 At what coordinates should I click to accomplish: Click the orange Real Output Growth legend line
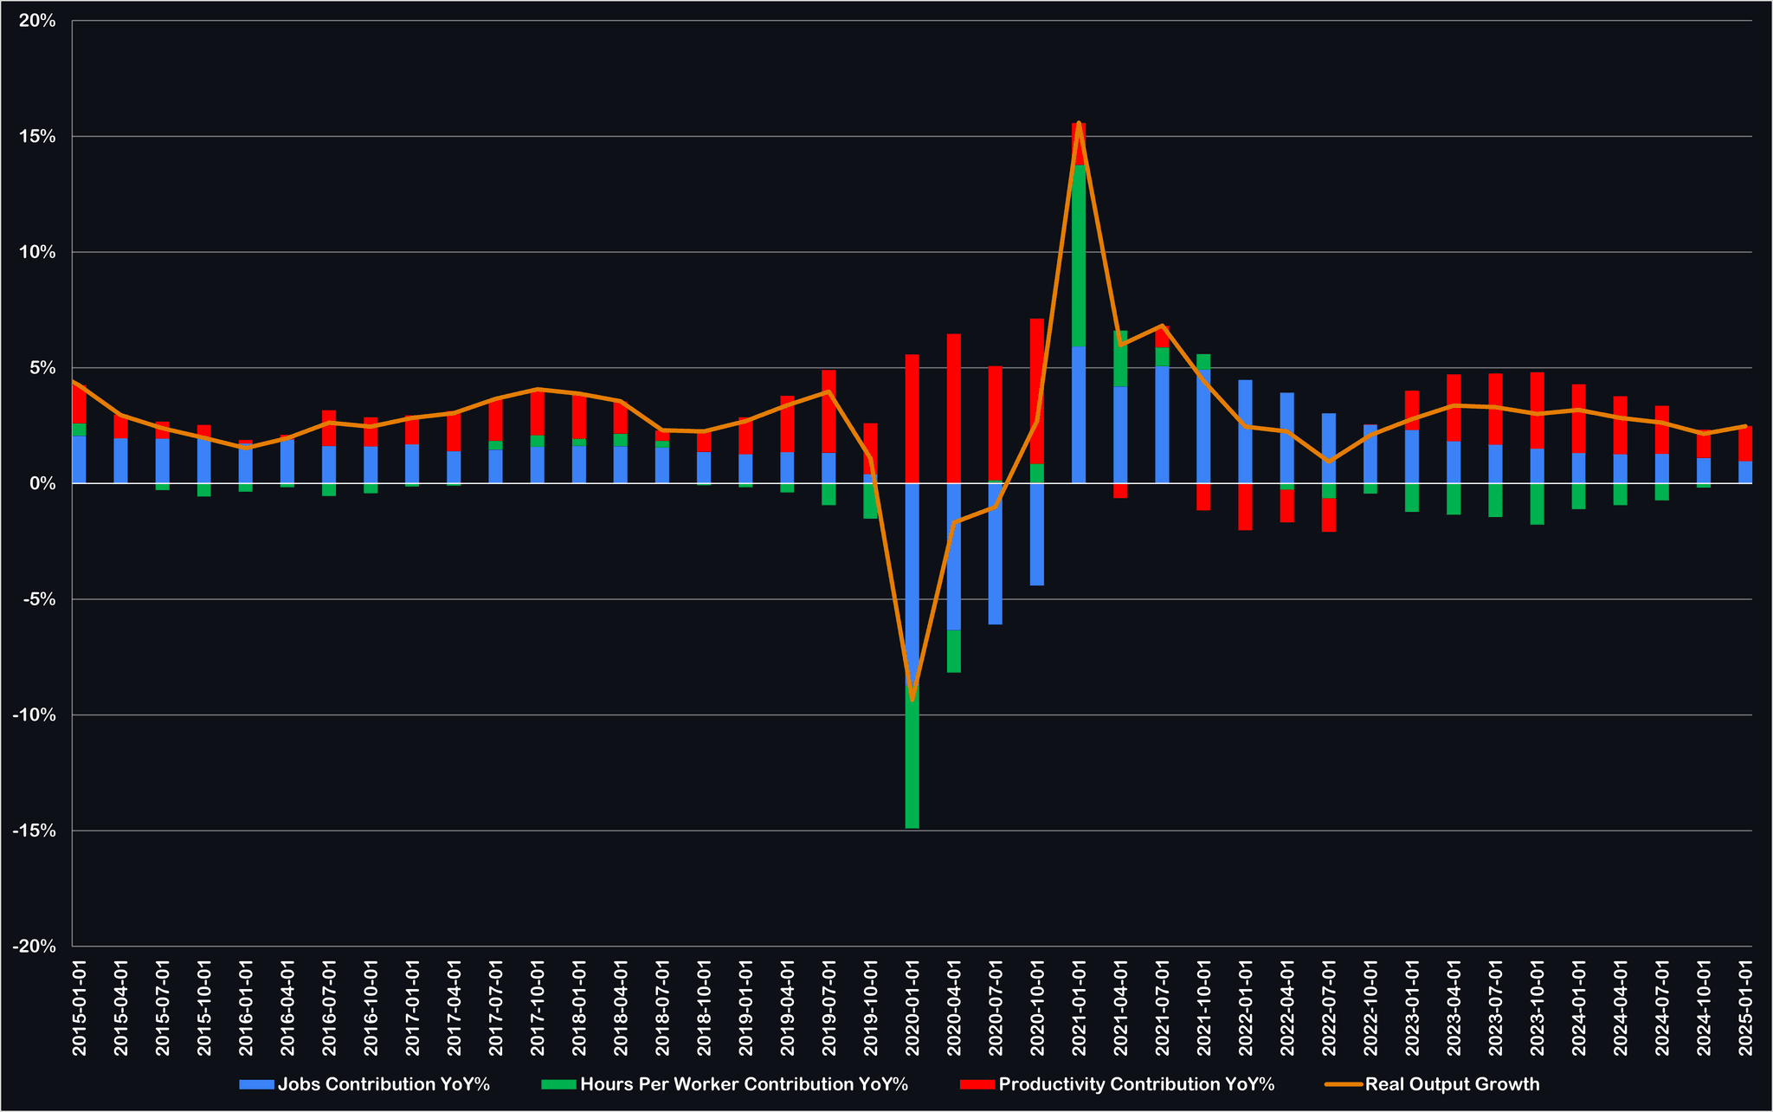click(1344, 1084)
